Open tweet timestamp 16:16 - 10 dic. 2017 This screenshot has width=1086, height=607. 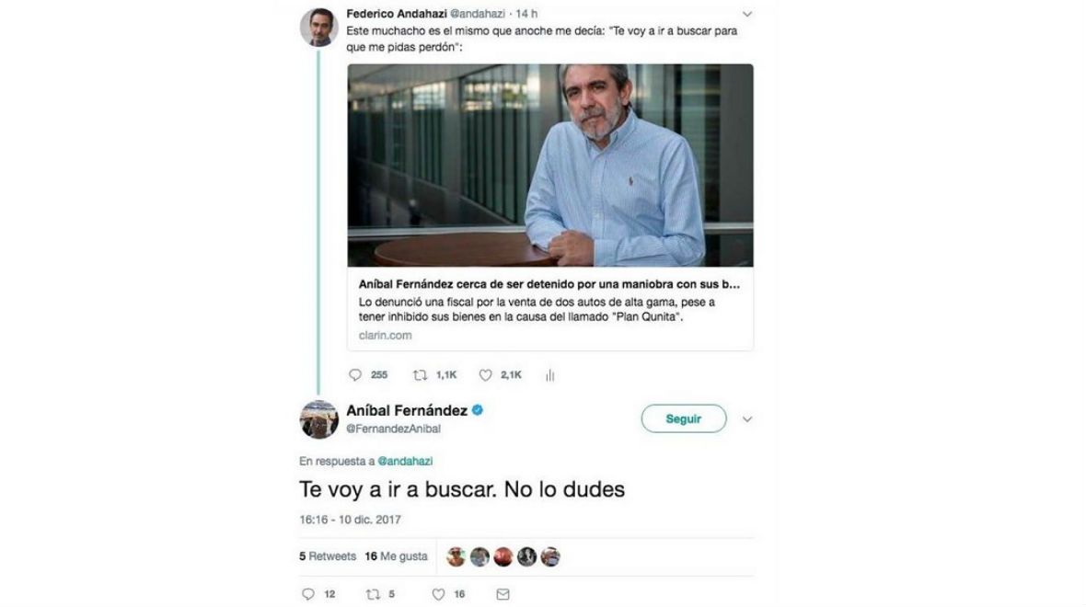[x=350, y=519]
